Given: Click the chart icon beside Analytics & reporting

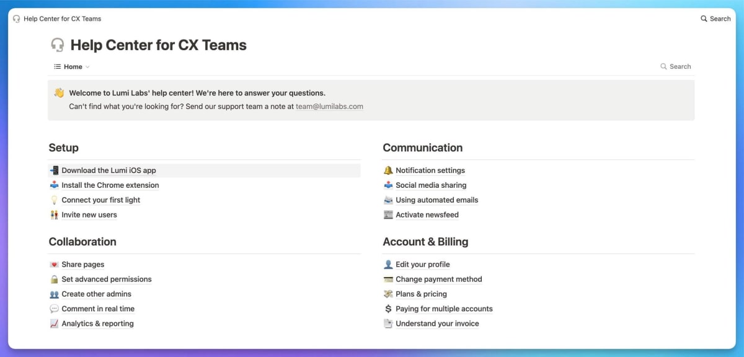Looking at the screenshot, I should [55, 324].
